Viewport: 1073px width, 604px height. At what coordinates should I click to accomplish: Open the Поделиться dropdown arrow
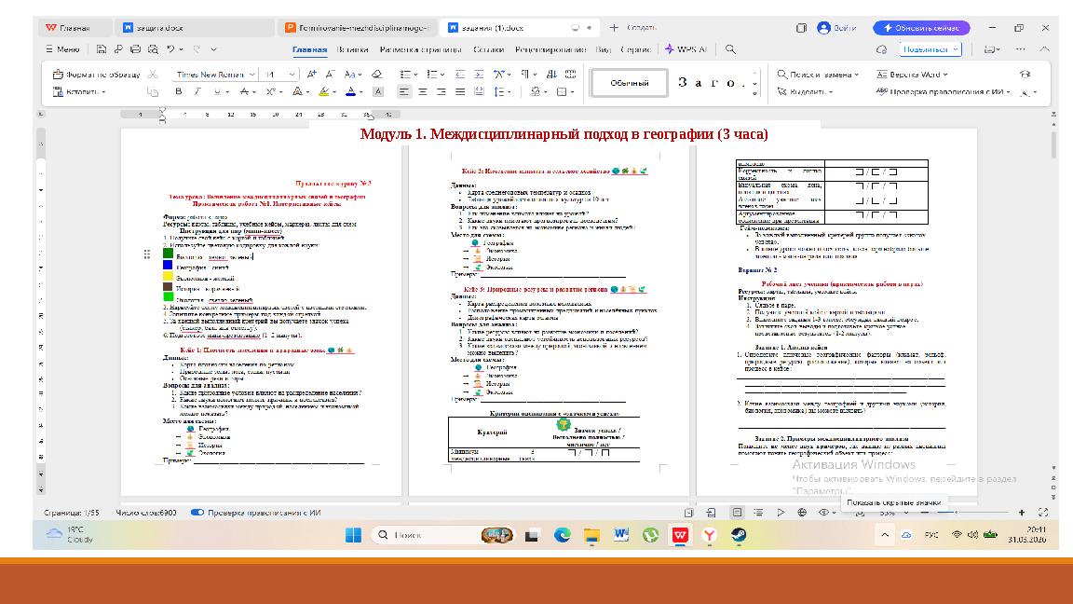point(956,49)
